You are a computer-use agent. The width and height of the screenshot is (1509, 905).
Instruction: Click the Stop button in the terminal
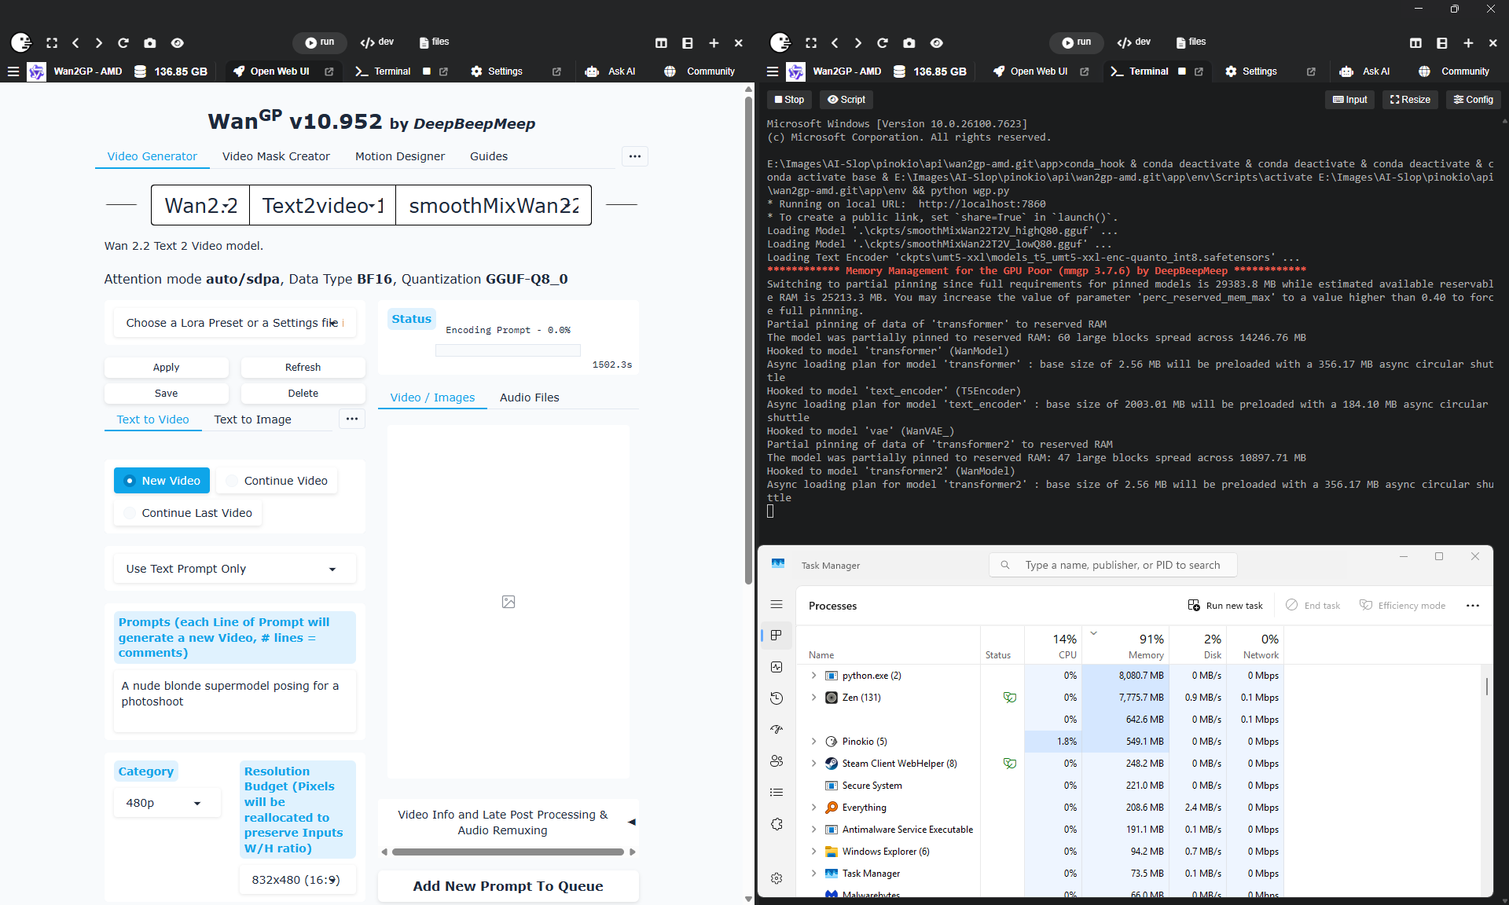click(x=789, y=100)
